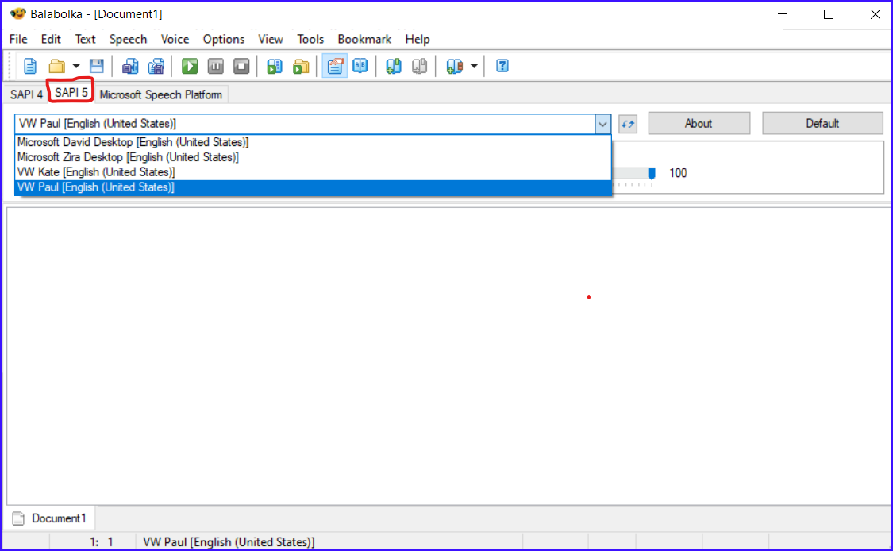The width and height of the screenshot is (893, 551).
Task: Insert a bookmark with book-plus icon
Action: (394, 66)
